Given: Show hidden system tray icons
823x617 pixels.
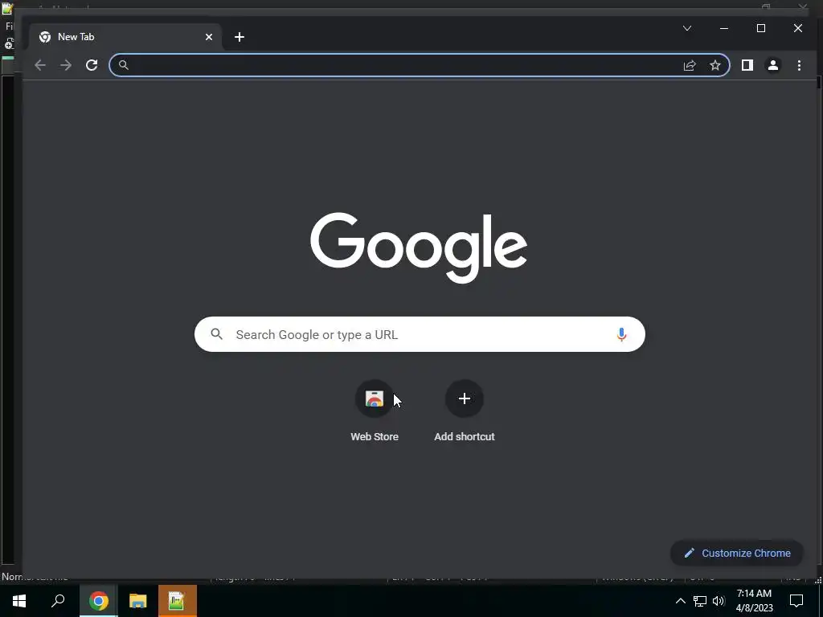Looking at the screenshot, I should [x=680, y=601].
